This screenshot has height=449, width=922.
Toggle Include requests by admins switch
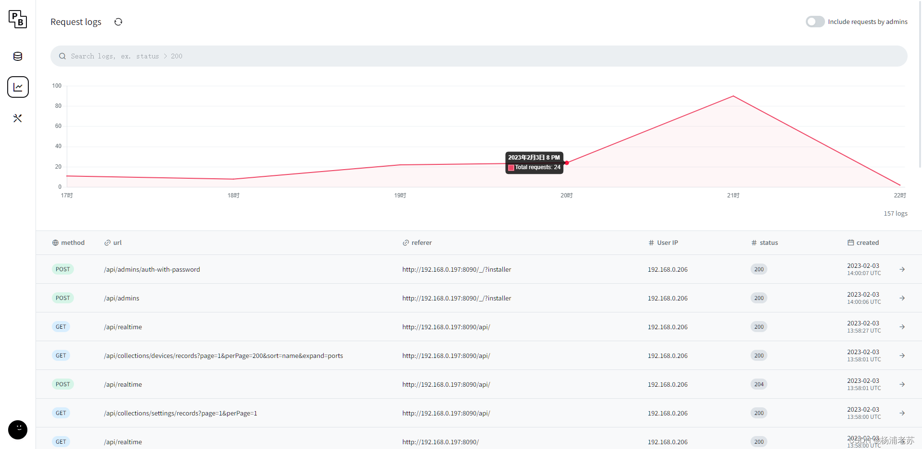[x=815, y=22]
